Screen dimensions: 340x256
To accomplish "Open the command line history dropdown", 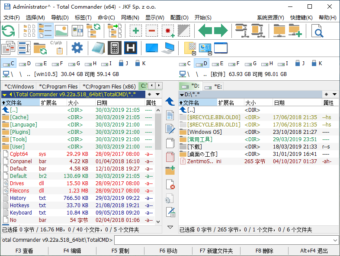I will click(336, 240).
